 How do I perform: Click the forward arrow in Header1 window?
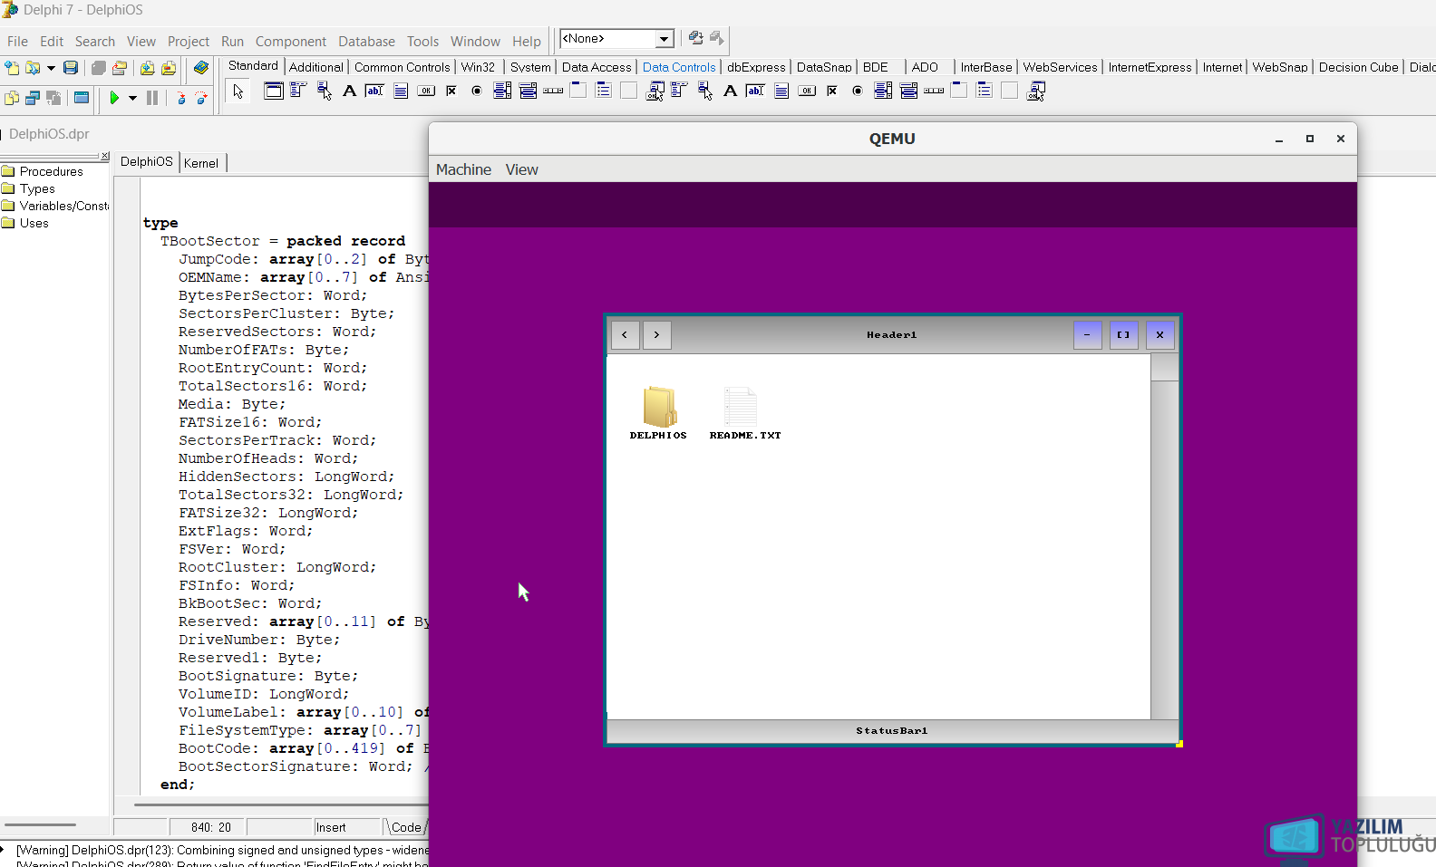(657, 335)
